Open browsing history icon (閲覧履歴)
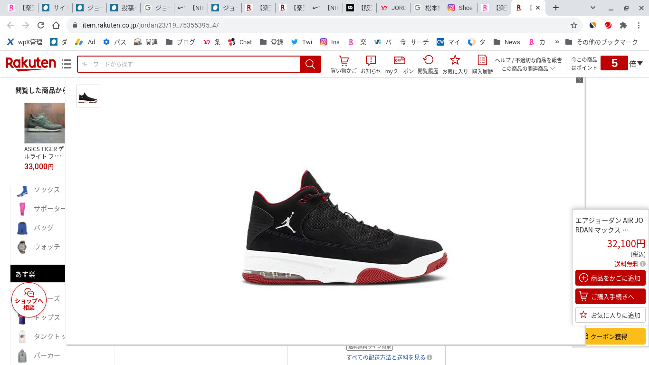 tap(428, 65)
